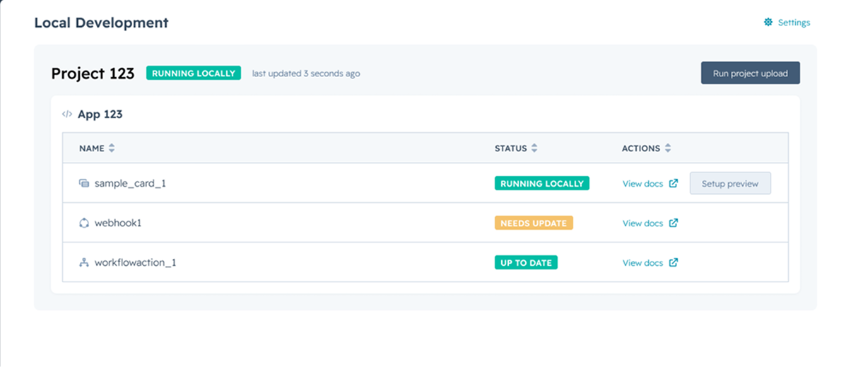Open View docs for sample_card_1
The image size is (851, 367).
tap(642, 183)
